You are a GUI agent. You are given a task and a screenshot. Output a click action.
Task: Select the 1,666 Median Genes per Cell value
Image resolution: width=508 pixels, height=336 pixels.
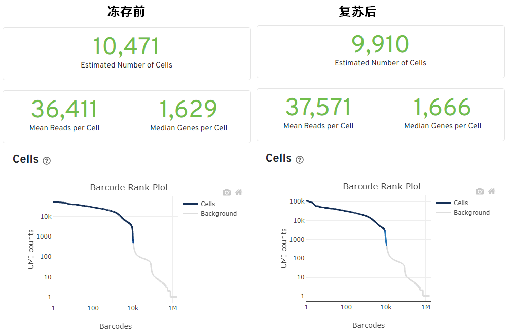click(442, 108)
